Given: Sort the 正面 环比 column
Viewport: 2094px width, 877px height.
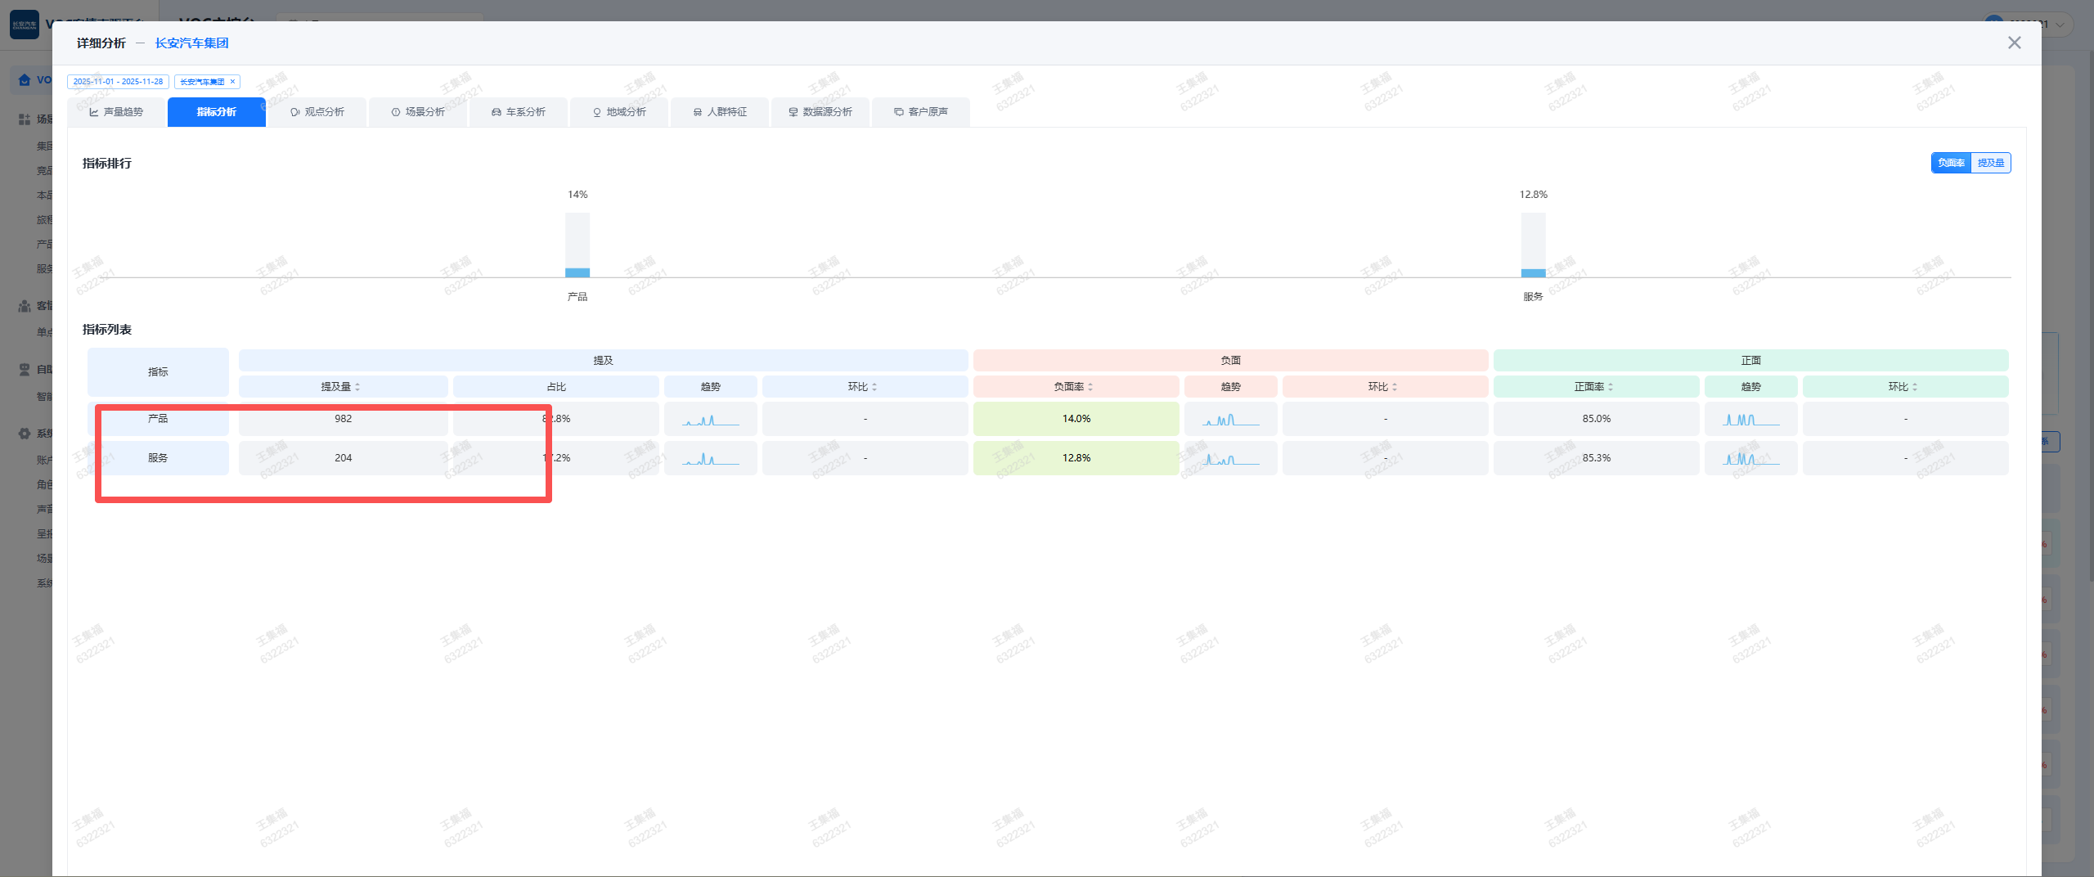Looking at the screenshot, I should tap(1915, 387).
